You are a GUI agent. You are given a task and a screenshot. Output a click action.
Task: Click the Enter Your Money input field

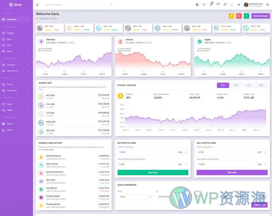point(146,152)
